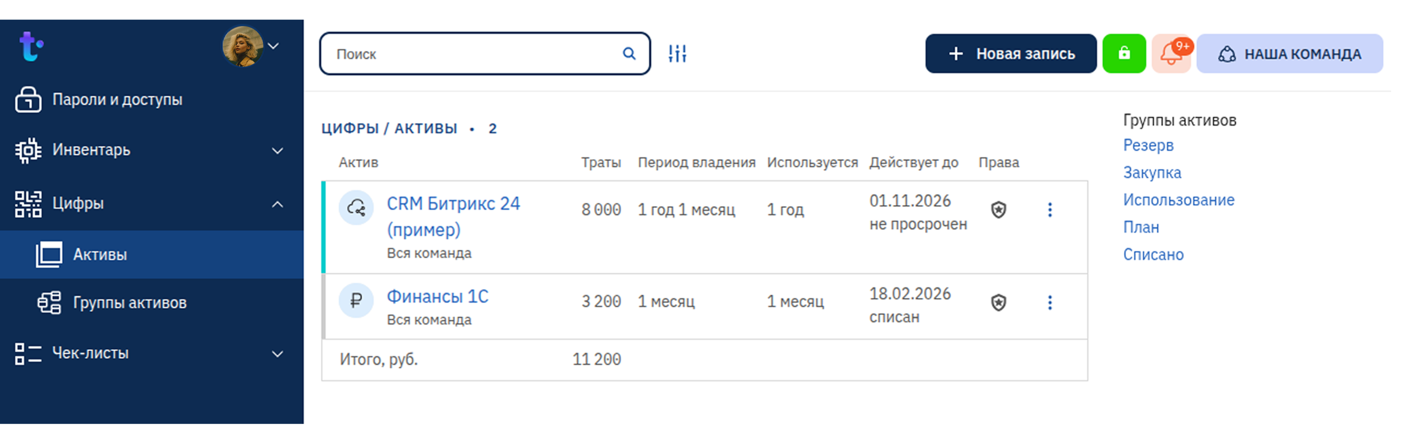Click the search magnifier icon
Image resolution: width=1414 pixels, height=437 pixels.
click(629, 54)
